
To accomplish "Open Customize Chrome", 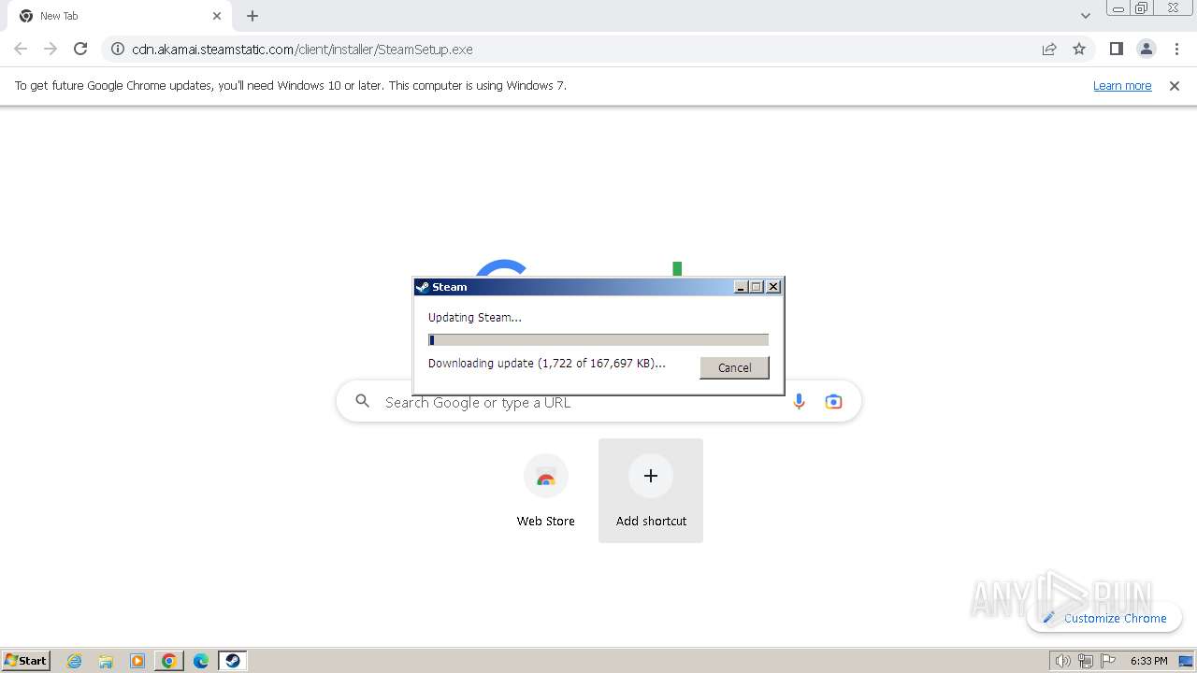I will click(1104, 618).
